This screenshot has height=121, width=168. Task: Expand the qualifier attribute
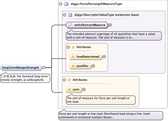point(93,66)
